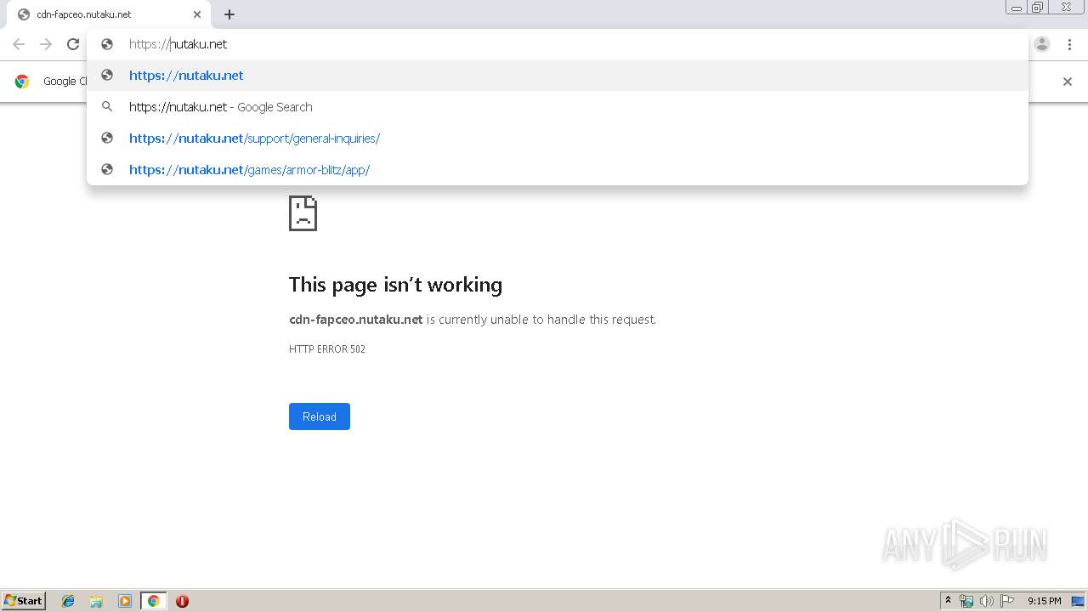Switch to Chrome in the taskbar

(153, 601)
